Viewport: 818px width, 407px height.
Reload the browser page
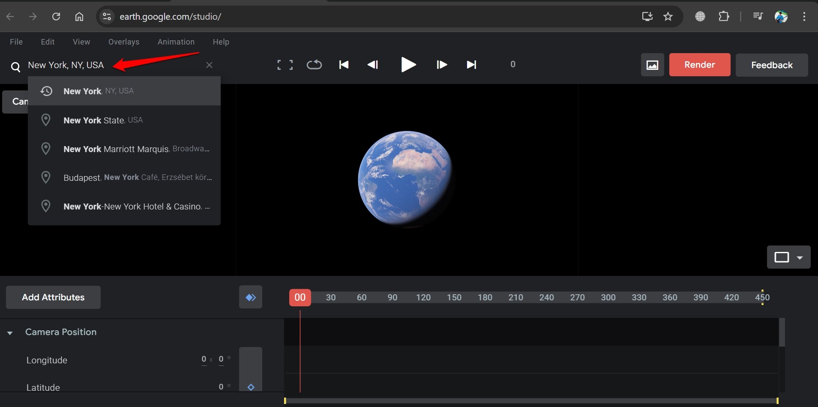(x=56, y=16)
